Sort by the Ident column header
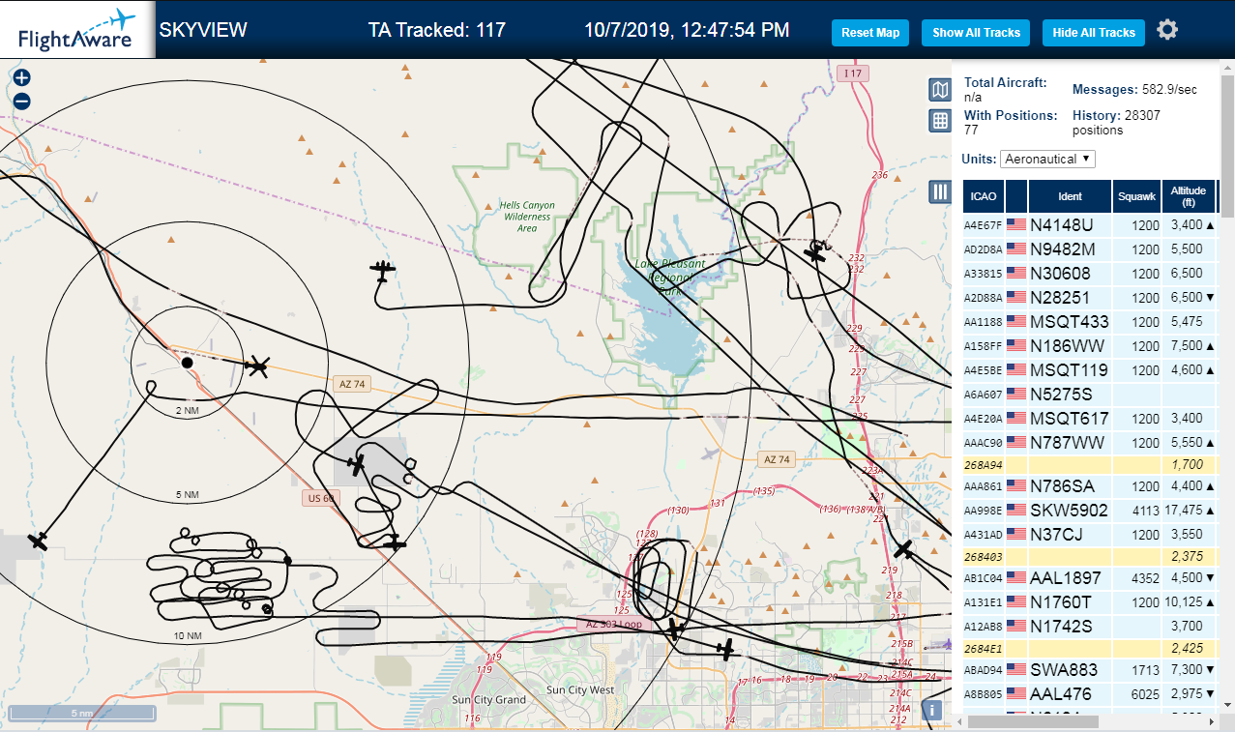The width and height of the screenshot is (1235, 732). pyautogui.click(x=1070, y=196)
